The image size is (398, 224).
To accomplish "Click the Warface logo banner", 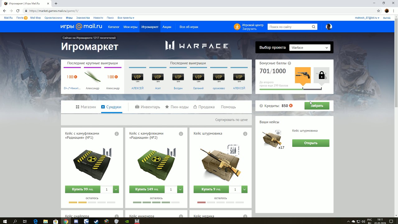I will click(x=197, y=46).
